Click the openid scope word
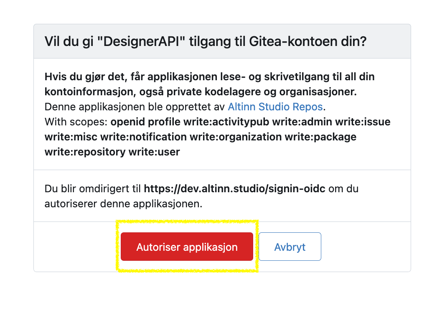 pos(128,122)
